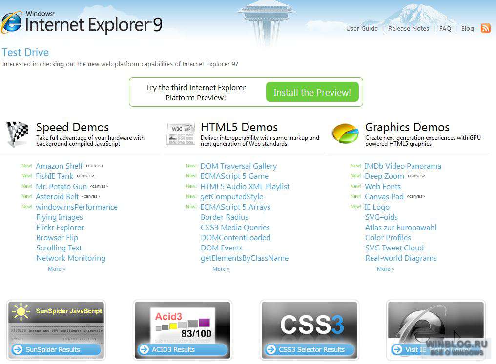This screenshot has height=364, width=496.
Task: Show more Graphics Demos
Action: point(386,269)
